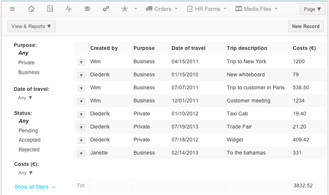Open the users group icon
The image size is (329, 195).
pos(87,9)
